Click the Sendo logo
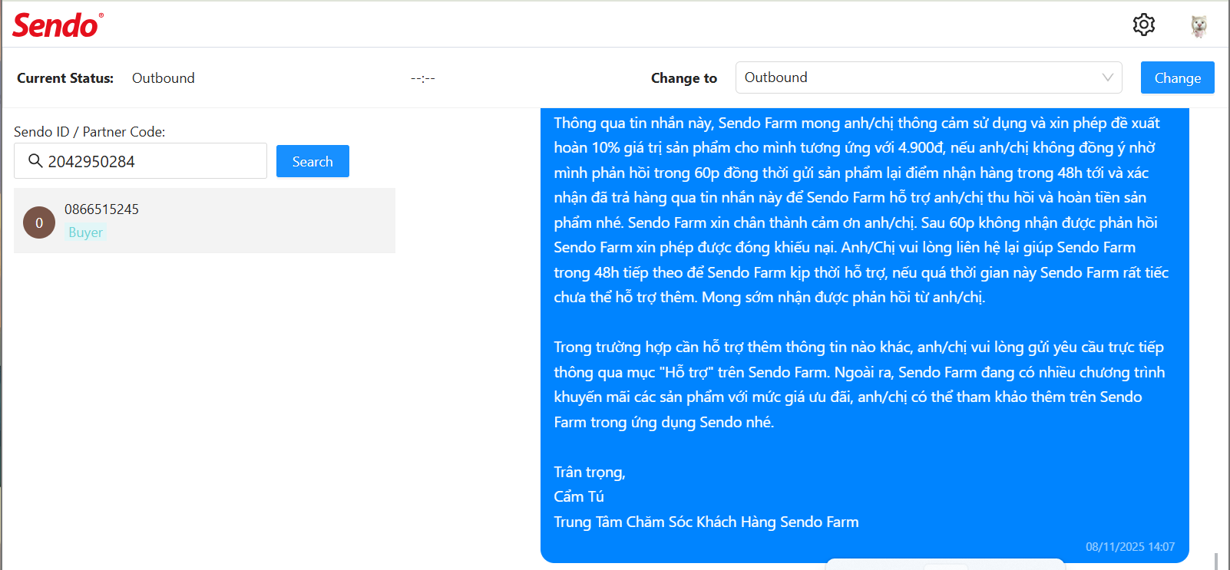The image size is (1230, 570). (x=58, y=25)
